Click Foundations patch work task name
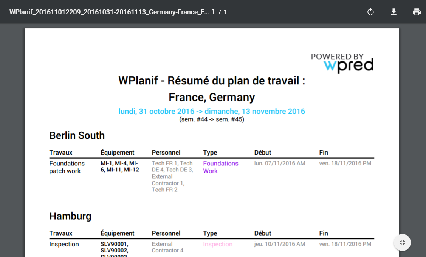This screenshot has height=257, width=426. pyautogui.click(x=67, y=167)
